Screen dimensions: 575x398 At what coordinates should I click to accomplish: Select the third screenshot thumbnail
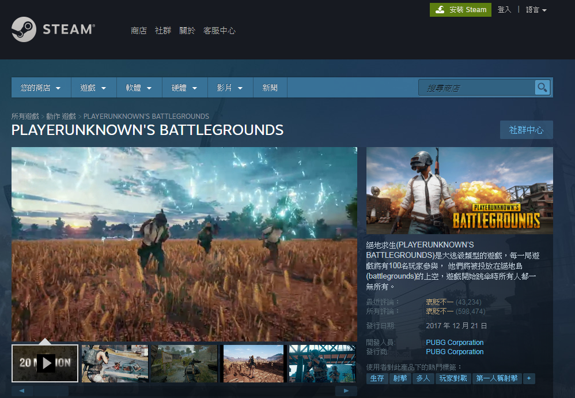[x=183, y=363]
